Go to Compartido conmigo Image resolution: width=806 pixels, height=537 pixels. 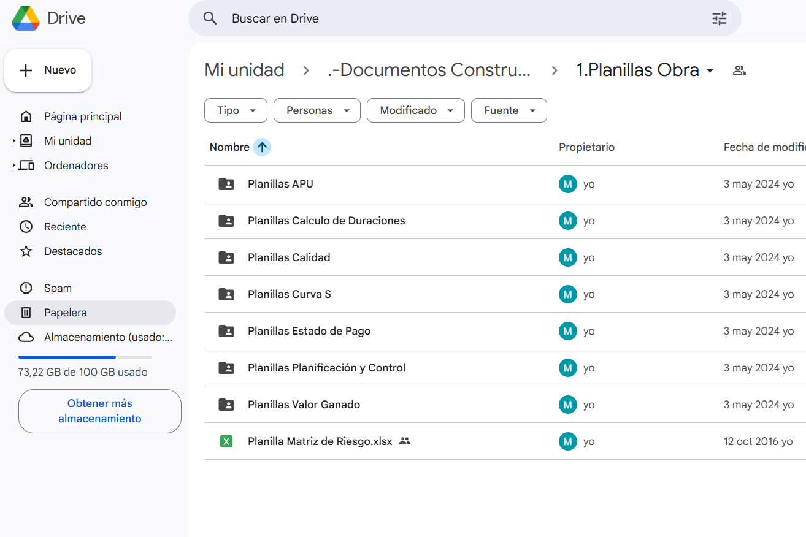[95, 202]
